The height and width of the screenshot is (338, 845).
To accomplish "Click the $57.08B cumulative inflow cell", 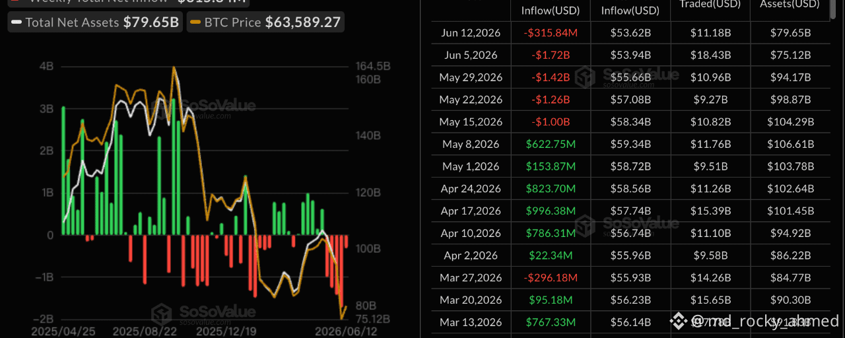I will coord(630,100).
